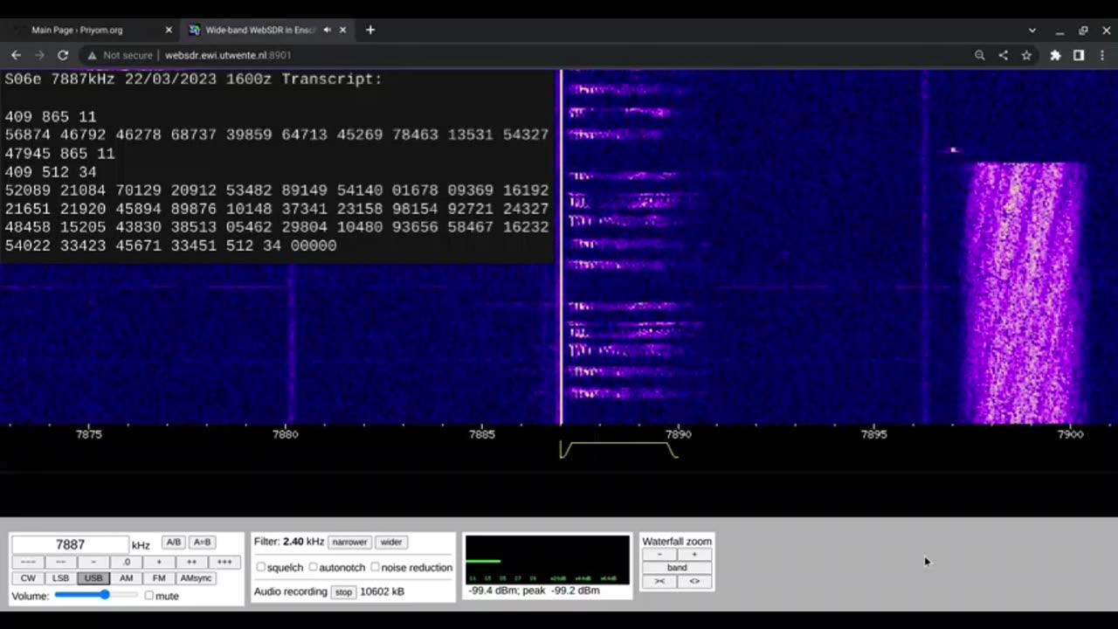This screenshot has height=629, width=1118.
Task: Click the A=B VFO copy button
Action: coord(202,543)
